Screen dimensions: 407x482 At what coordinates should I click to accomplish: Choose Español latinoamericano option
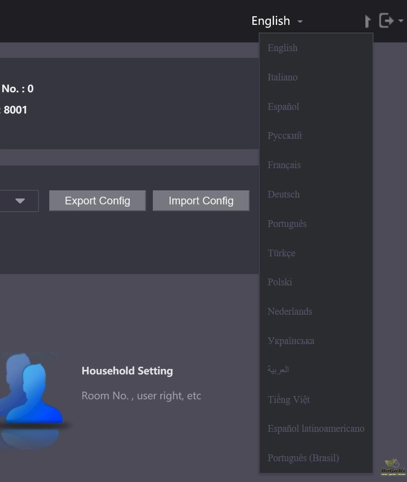[316, 429]
